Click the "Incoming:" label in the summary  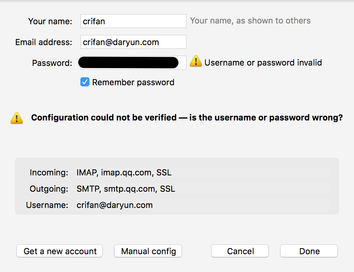pyautogui.click(x=49, y=173)
